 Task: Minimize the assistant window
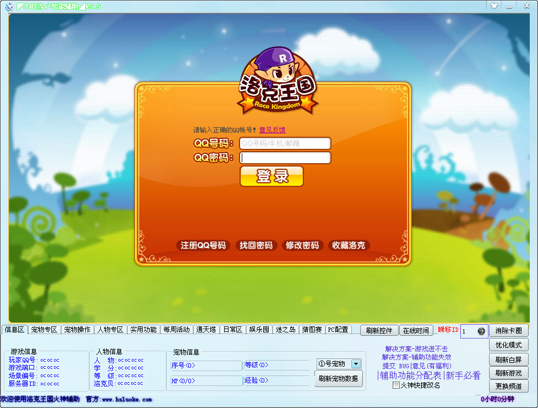[509, 6]
